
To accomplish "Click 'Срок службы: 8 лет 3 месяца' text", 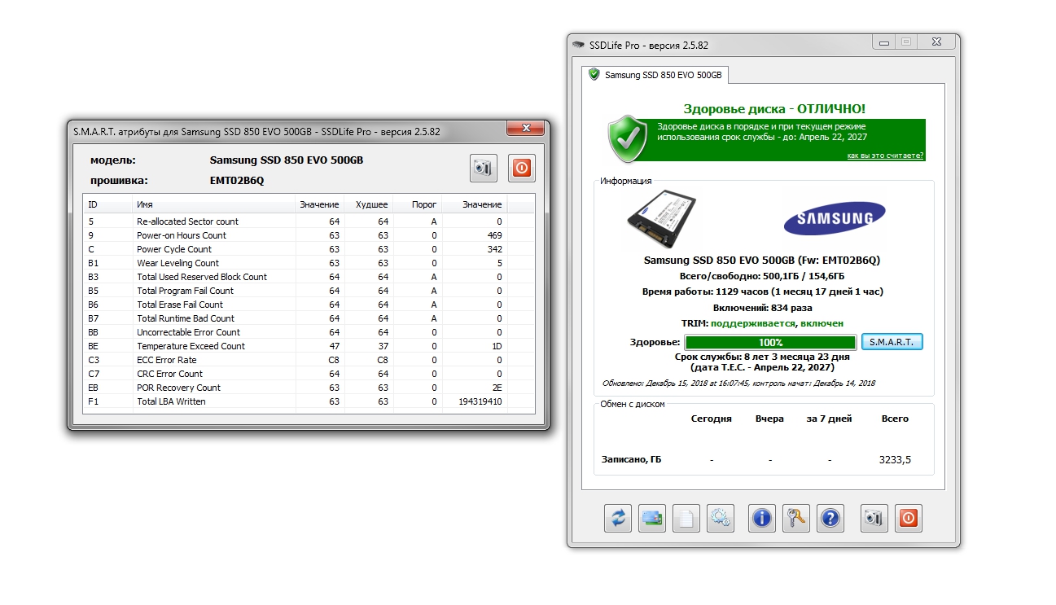I will point(763,357).
